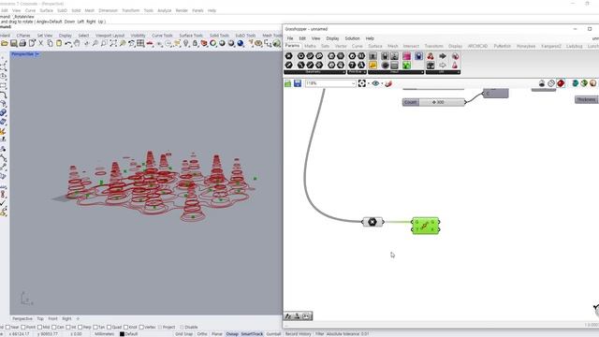Black right arrow icon in Util group

click(443, 56)
